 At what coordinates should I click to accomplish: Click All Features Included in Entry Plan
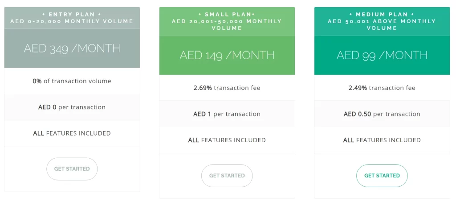click(72, 133)
